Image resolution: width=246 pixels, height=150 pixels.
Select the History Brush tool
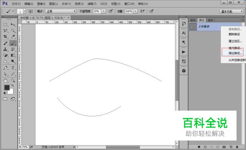(x=13, y=49)
